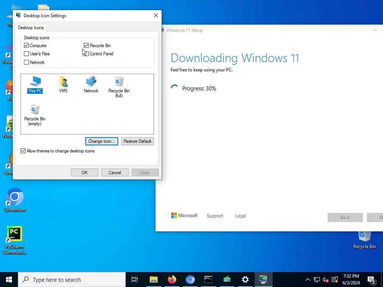
Task: Open File Explorer from the taskbar
Action: pyautogui.click(x=154, y=280)
